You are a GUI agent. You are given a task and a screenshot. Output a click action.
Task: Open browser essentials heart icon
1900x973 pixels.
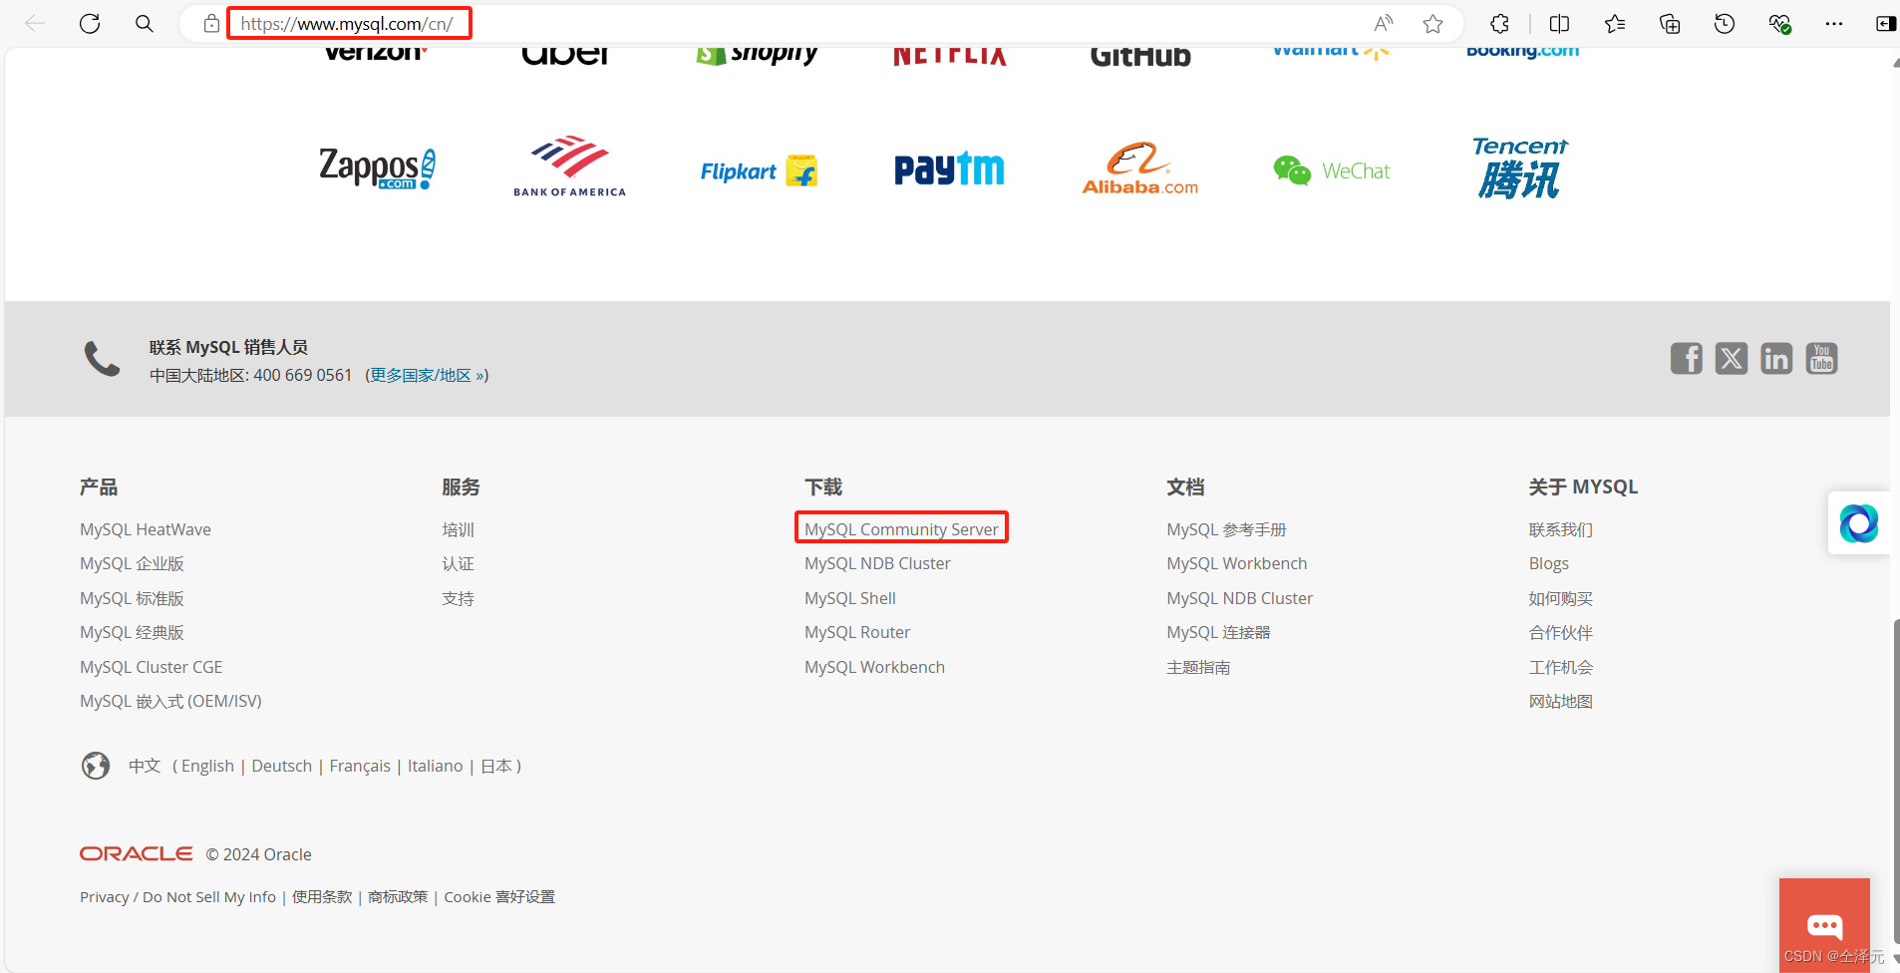(1779, 24)
